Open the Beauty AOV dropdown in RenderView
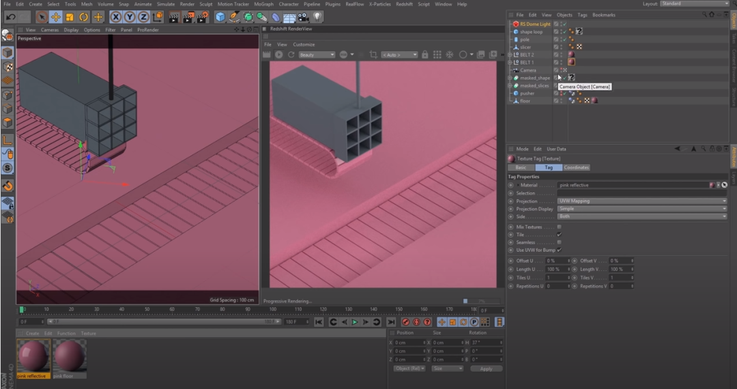Image resolution: width=737 pixels, height=389 pixels. click(317, 55)
